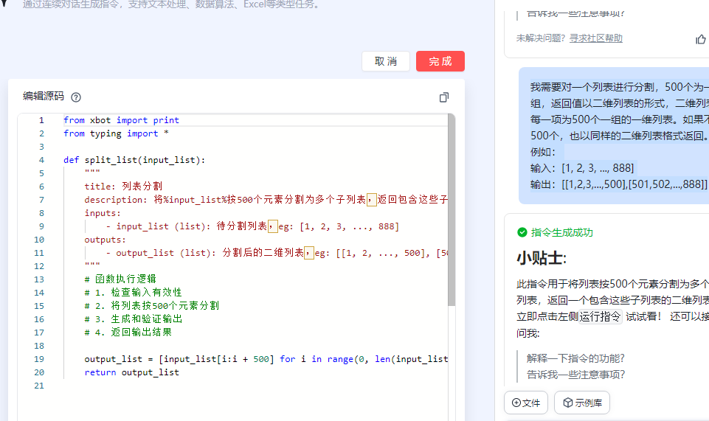
Task: Select the lower 告诉我一些注意事项? suggestion
Action: tap(575, 375)
